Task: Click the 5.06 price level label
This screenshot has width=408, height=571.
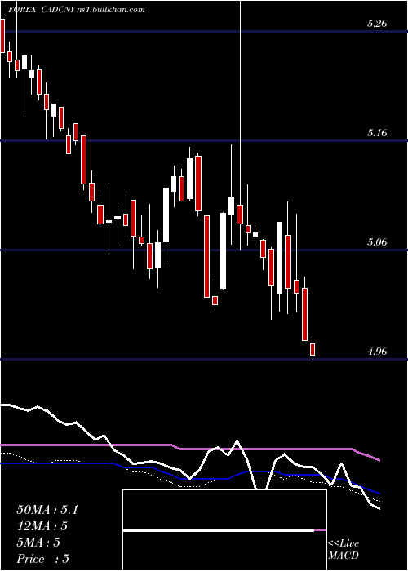Action: pos(376,242)
